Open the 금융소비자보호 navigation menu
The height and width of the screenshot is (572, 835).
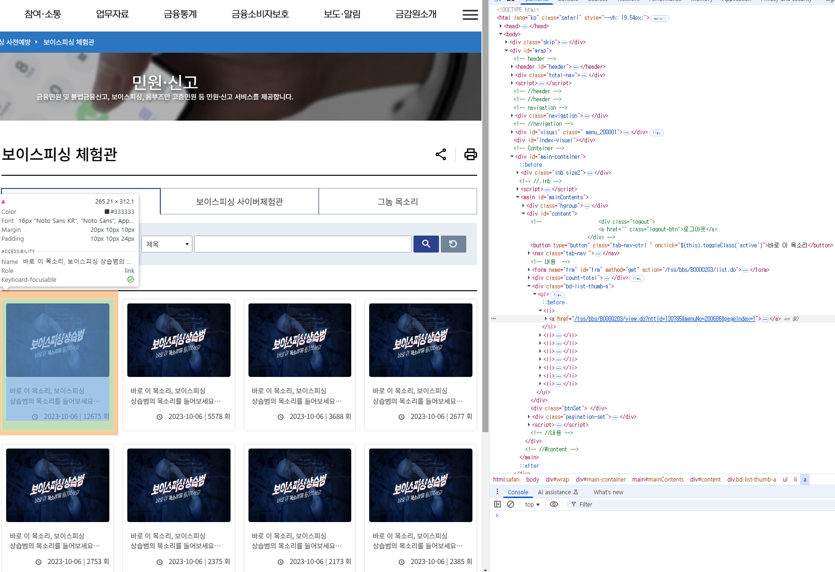click(260, 14)
